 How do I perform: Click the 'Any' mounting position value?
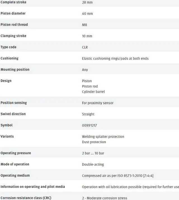pos(85,70)
